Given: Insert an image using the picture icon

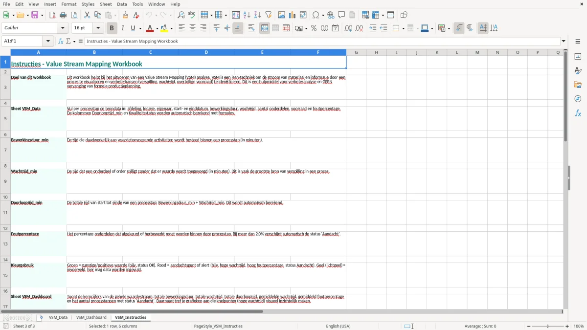Looking at the screenshot, I should 282,15.
